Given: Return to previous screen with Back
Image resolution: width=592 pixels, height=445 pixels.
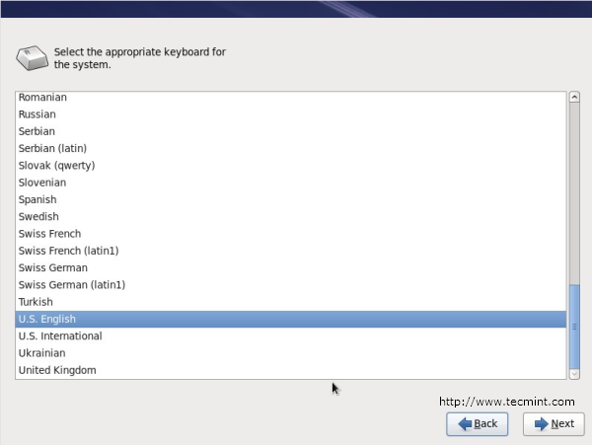Looking at the screenshot, I should 477,424.
